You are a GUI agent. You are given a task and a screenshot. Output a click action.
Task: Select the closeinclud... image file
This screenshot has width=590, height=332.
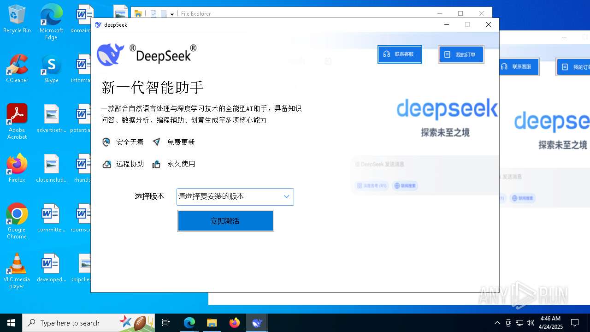coord(51,168)
